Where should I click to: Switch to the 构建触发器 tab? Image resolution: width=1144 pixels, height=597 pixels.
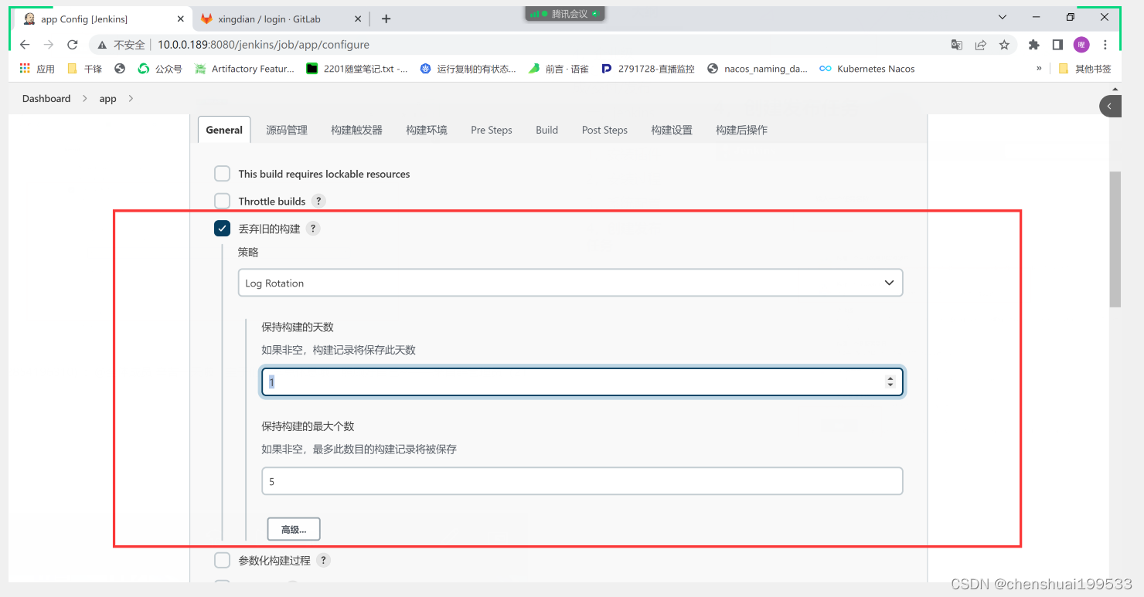(356, 130)
